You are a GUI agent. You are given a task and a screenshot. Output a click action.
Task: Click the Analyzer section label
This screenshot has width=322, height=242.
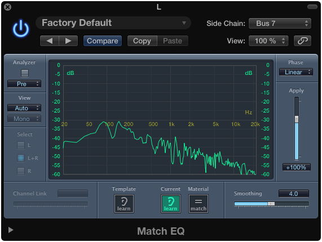[24, 62]
